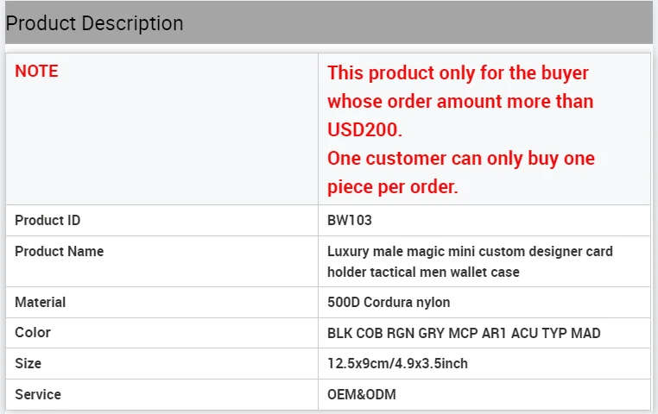
Task: Select the Size row label
Action: pyautogui.click(x=28, y=363)
